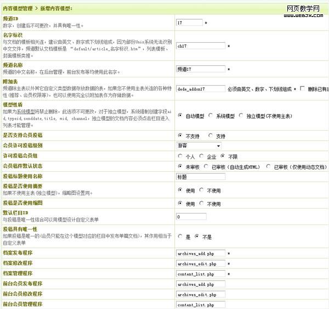This screenshot has width=329, height=309.
Task: Click the 附加表 field containing dede_addon17
Action: 201,88
